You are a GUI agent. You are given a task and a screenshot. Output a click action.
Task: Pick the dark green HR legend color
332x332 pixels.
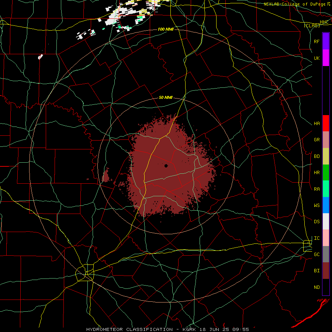click(x=326, y=173)
